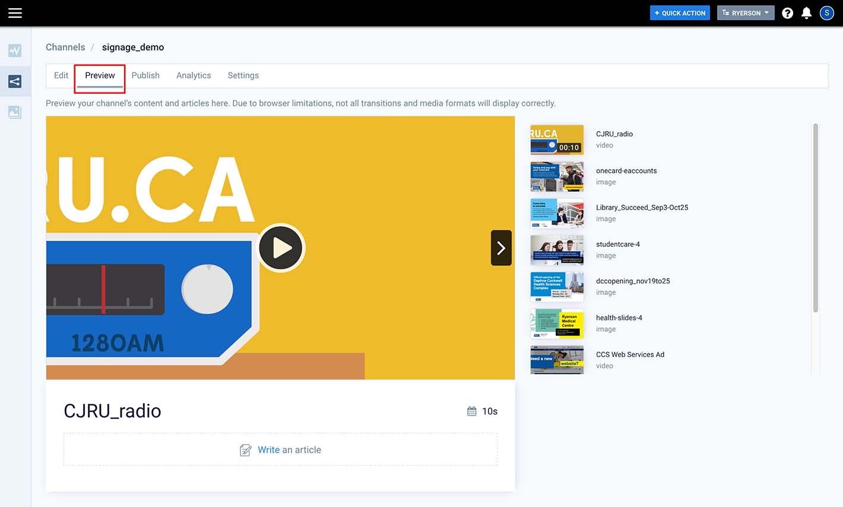Open the Analytics tab
Screen dimensions: 843x507
[x=194, y=75]
